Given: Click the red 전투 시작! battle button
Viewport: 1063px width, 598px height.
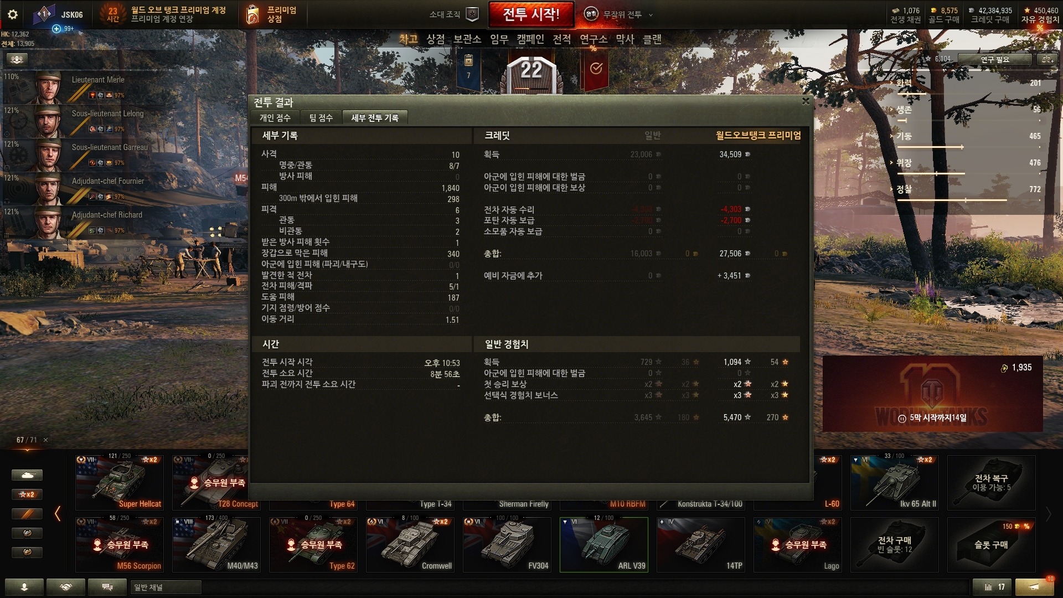Looking at the screenshot, I should pyautogui.click(x=531, y=14).
